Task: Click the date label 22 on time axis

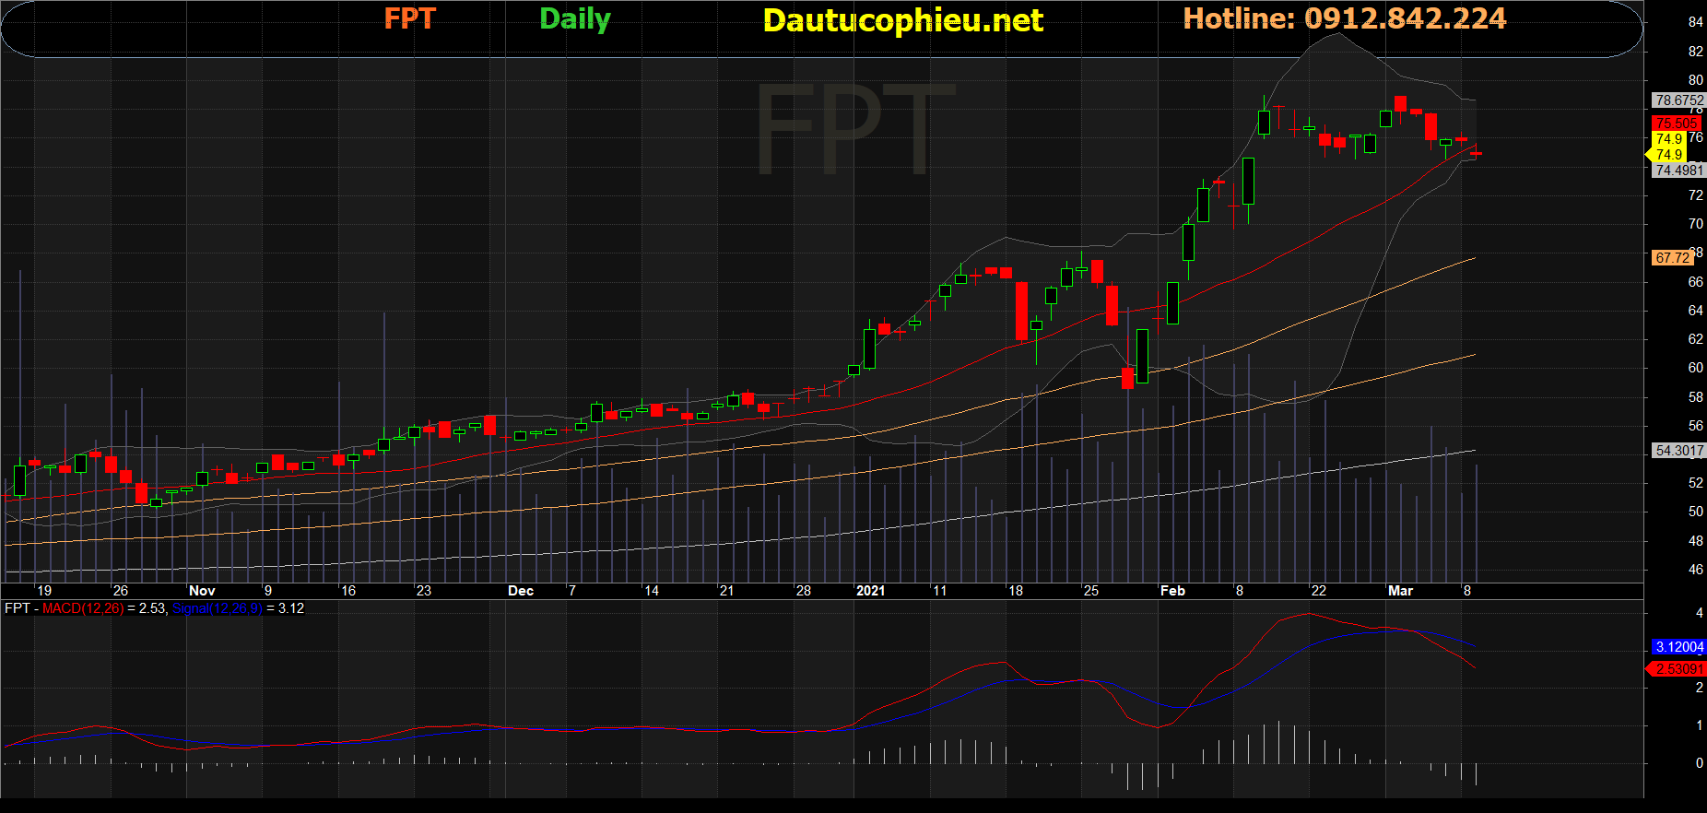Action: pyautogui.click(x=1318, y=591)
